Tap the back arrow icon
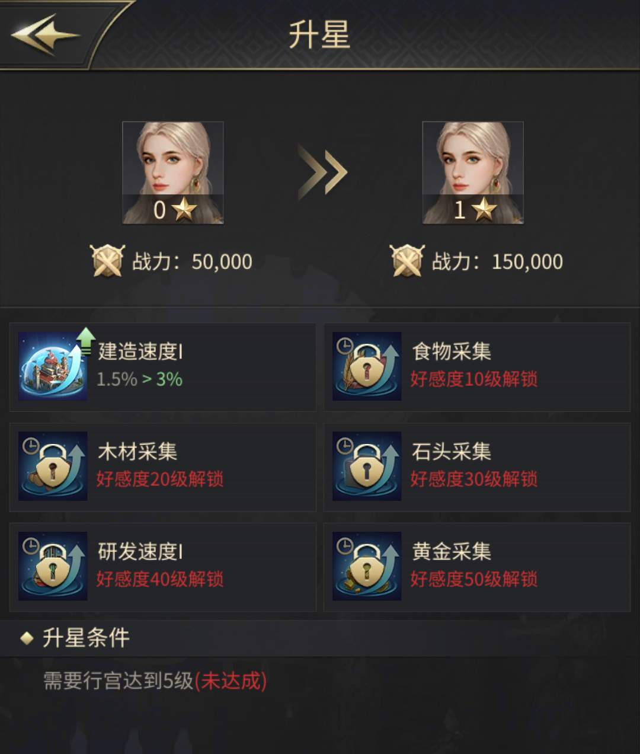This screenshot has height=754, width=640. point(46,35)
